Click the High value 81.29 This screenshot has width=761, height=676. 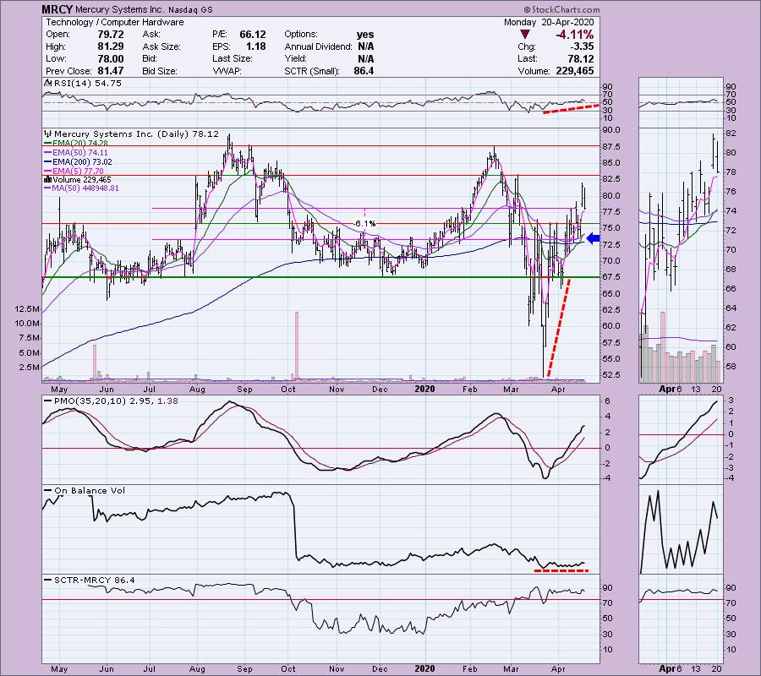point(110,46)
